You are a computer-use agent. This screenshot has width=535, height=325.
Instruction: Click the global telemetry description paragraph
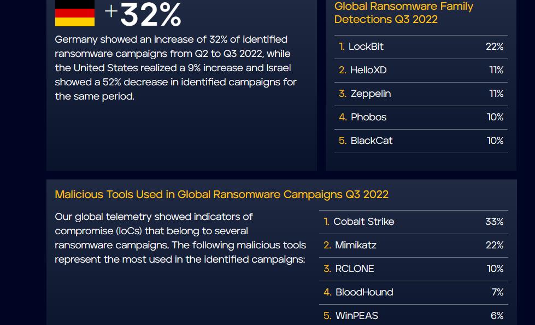coord(180,238)
